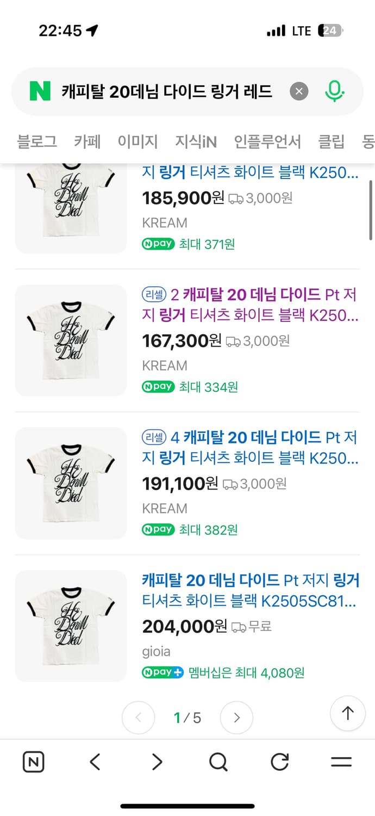Tap the refresh icon in the bottom toolbar
375x816 pixels.
click(x=279, y=762)
